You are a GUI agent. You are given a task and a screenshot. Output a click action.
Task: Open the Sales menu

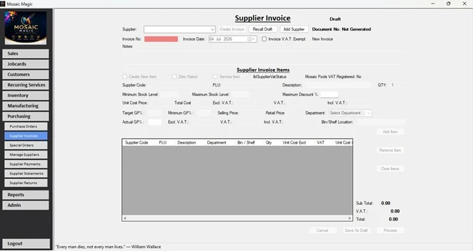tap(26, 54)
